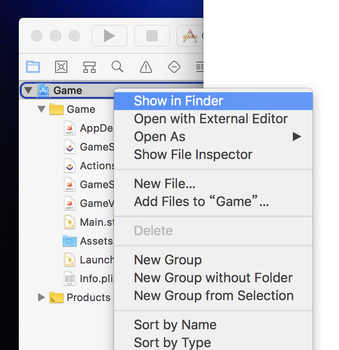Select the Open As menu item
339x350 pixels.
coord(213,136)
